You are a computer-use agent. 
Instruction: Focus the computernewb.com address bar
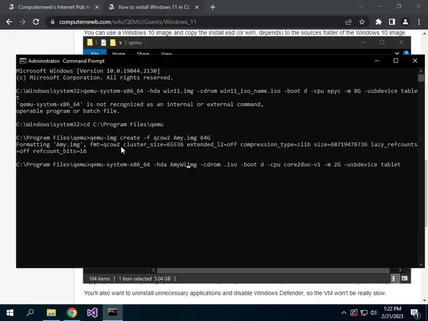pyautogui.click(x=128, y=22)
